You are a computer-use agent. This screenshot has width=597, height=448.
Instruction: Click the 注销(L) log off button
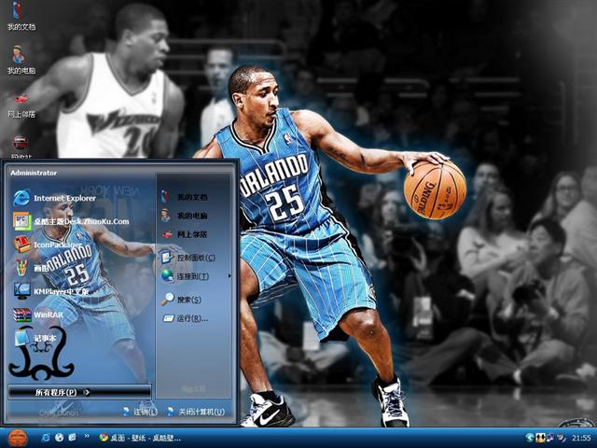(140, 412)
